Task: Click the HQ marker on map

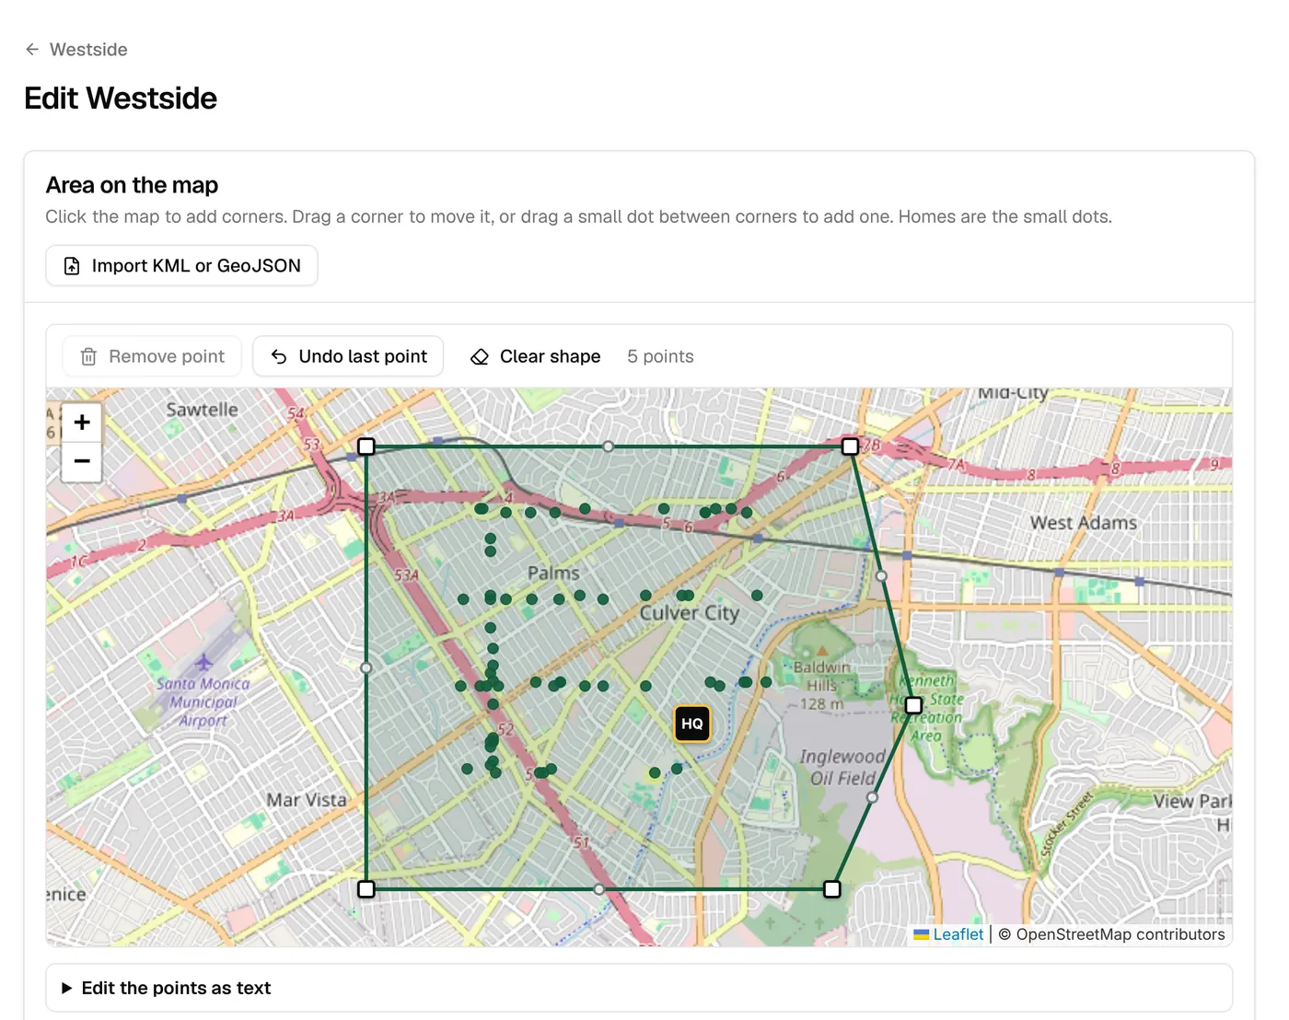Action: (x=692, y=724)
